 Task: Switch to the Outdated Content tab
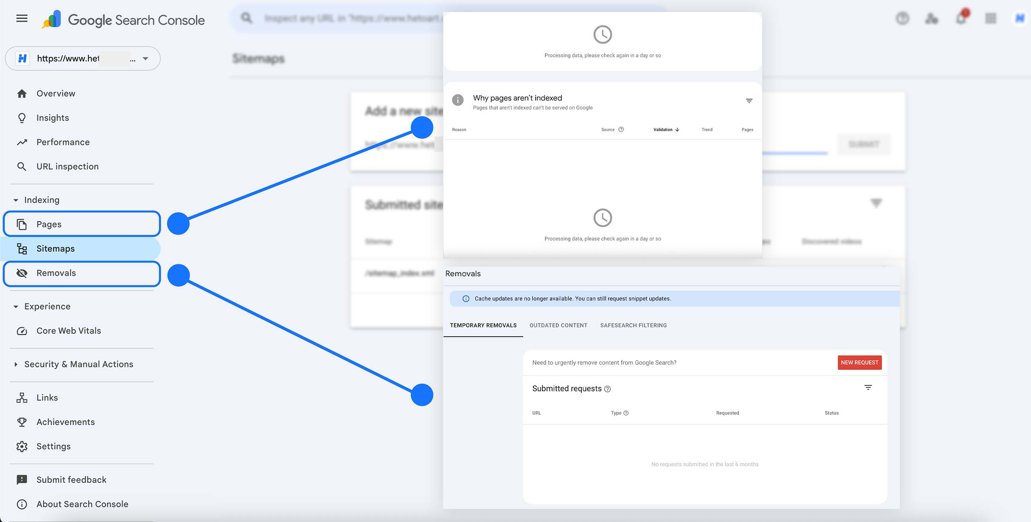558,325
